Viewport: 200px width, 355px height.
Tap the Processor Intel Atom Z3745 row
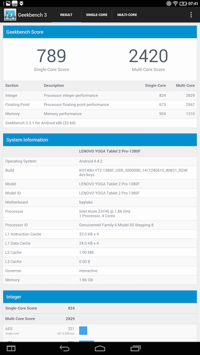(100, 214)
